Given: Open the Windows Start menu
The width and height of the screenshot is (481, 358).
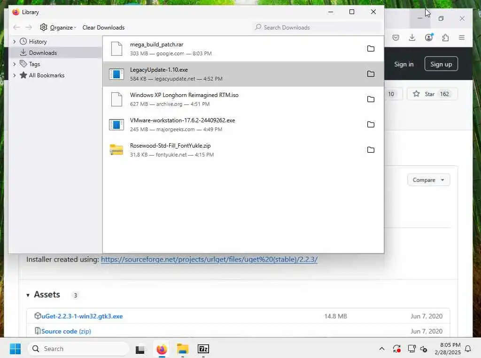Looking at the screenshot, I should pos(16,349).
